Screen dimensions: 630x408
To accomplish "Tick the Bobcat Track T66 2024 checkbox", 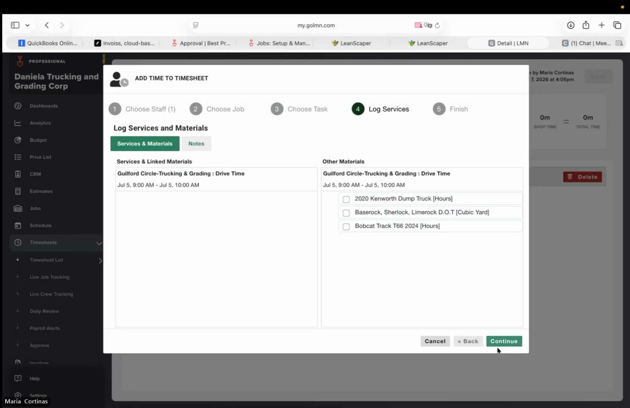I will [x=346, y=226].
